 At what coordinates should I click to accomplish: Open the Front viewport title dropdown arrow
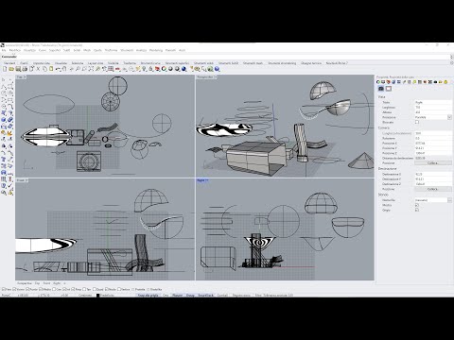click(x=26, y=180)
